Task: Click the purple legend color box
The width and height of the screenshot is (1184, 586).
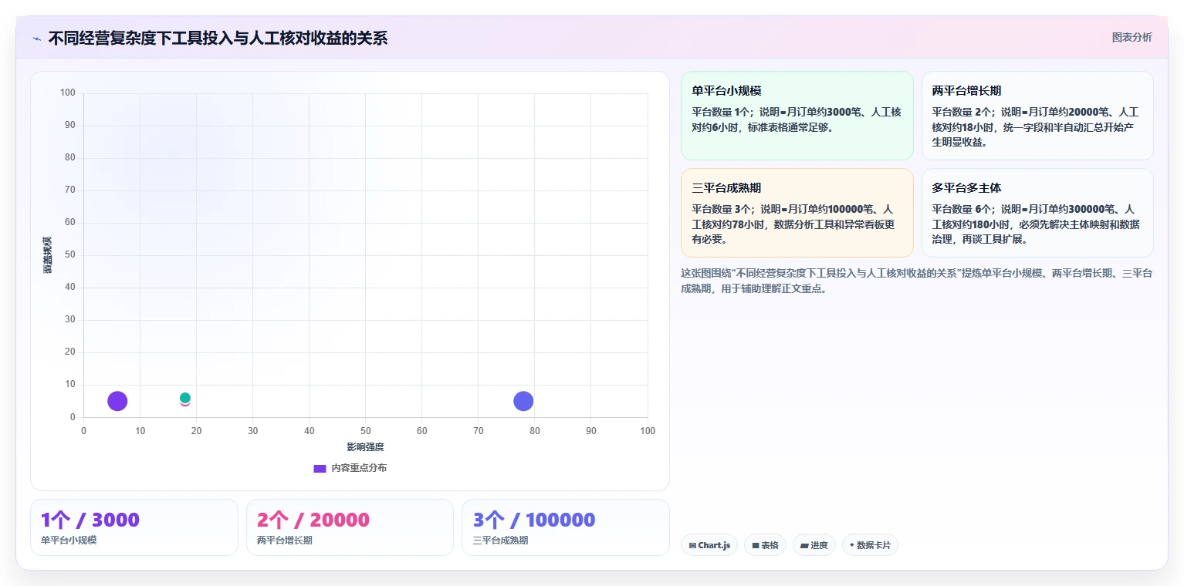Action: tap(320, 468)
